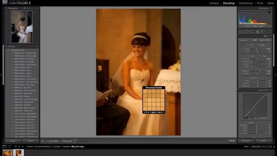Collapse the right panel with edge arrow
Image resolution: width=277 pixels, height=156 pixels.
coord(276,75)
